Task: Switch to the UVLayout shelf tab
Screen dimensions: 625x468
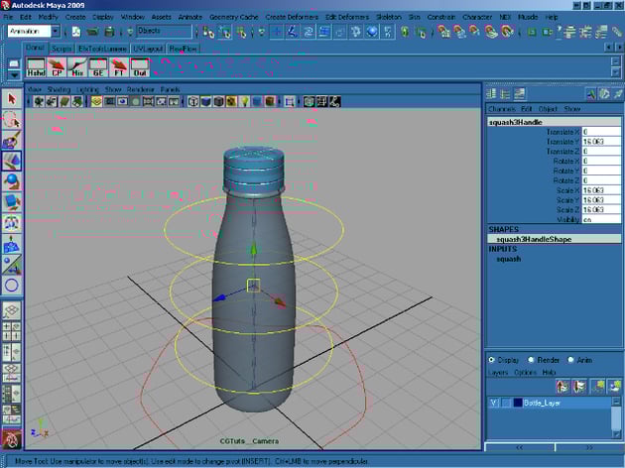Action: pos(147,48)
